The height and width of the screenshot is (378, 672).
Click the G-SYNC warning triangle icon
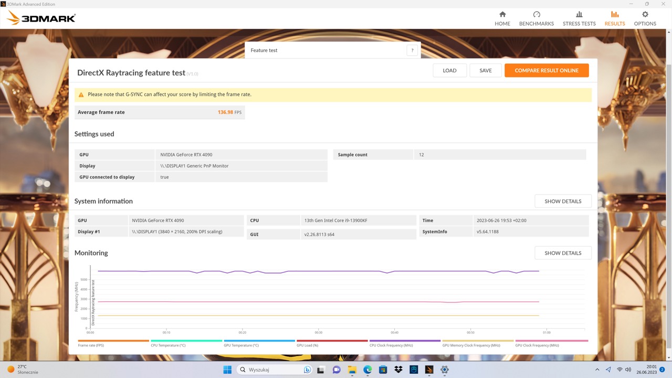81,95
